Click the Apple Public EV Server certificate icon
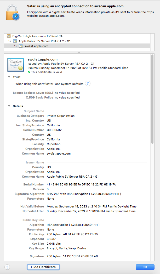The width and height of the screenshot is (160, 274). pos(15,41)
